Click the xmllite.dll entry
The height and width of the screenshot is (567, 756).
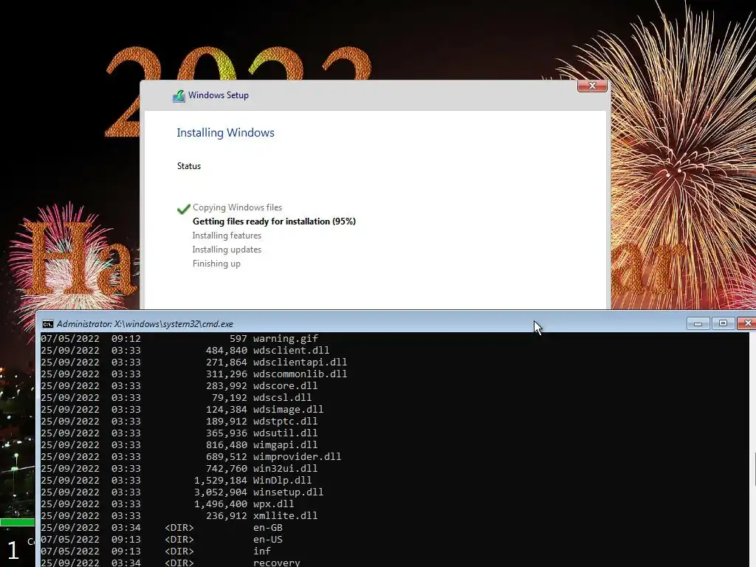pyautogui.click(x=286, y=516)
